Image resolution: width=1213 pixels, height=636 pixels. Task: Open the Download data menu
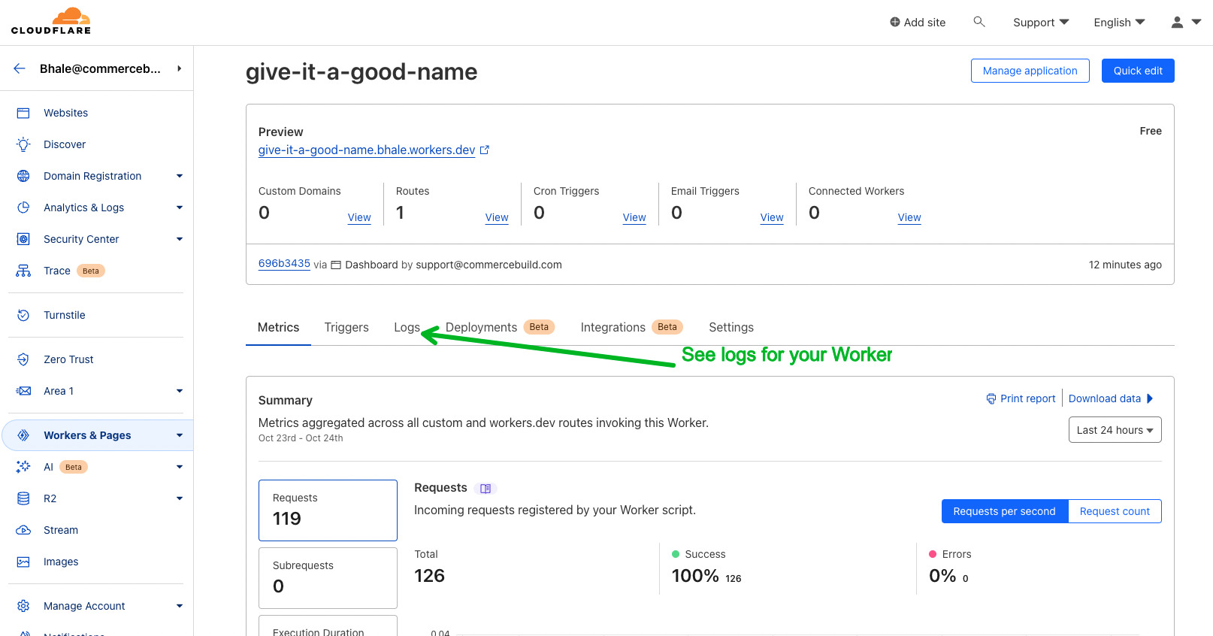pos(1111,398)
